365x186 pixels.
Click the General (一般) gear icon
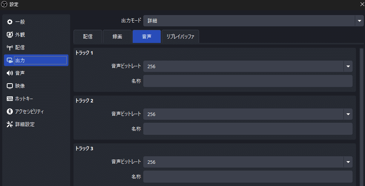click(10, 22)
